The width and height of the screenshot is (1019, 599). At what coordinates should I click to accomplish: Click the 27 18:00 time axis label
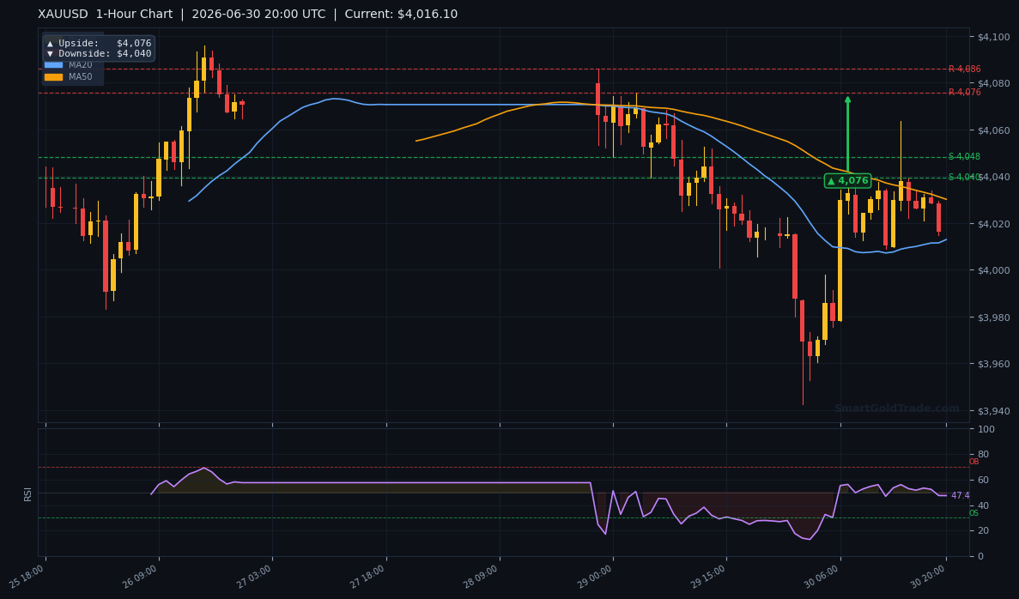[367, 577]
